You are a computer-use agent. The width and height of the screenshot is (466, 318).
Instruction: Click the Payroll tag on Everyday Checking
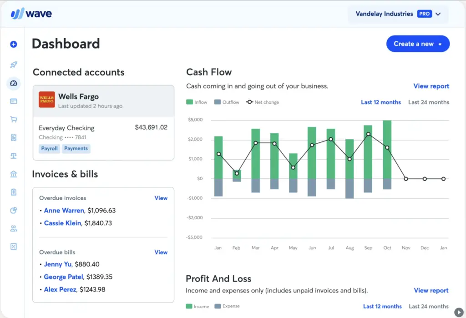49,148
